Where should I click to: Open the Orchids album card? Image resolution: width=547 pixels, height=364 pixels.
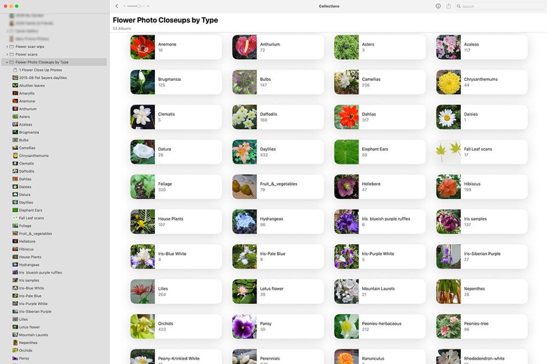(176, 326)
